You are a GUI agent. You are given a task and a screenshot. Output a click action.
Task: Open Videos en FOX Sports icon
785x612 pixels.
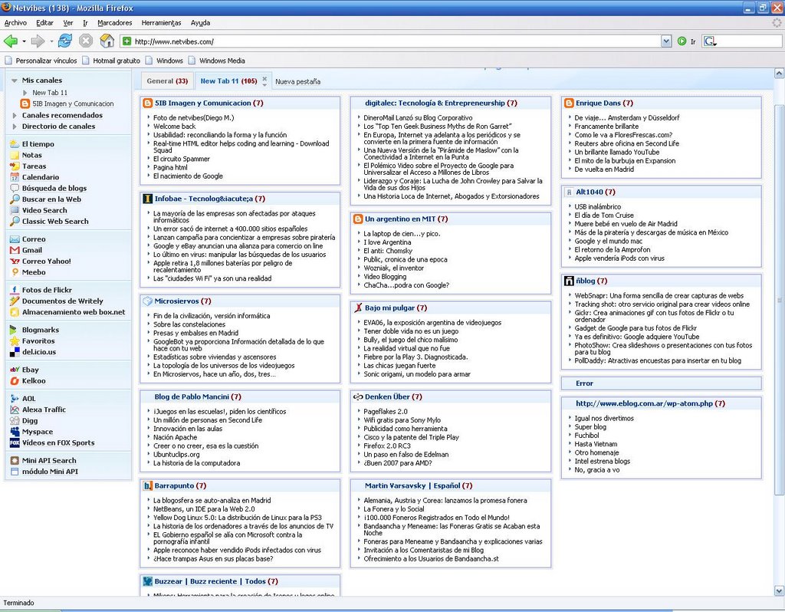coord(15,443)
